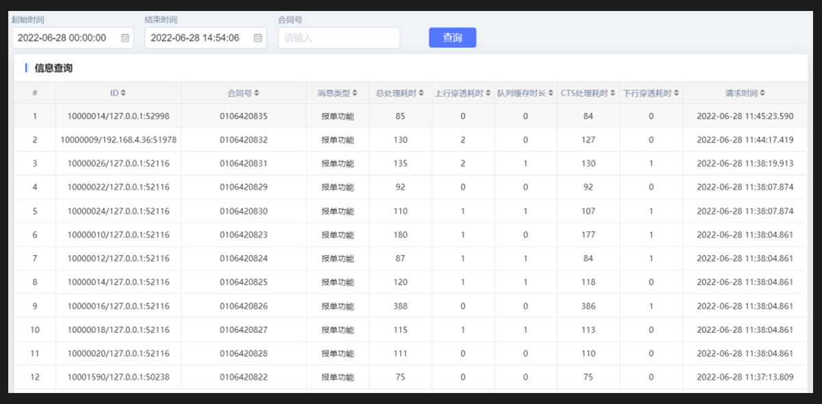Click the start time value 2022-06-28 00:00:00
This screenshot has width=822, height=404.
tap(62, 38)
